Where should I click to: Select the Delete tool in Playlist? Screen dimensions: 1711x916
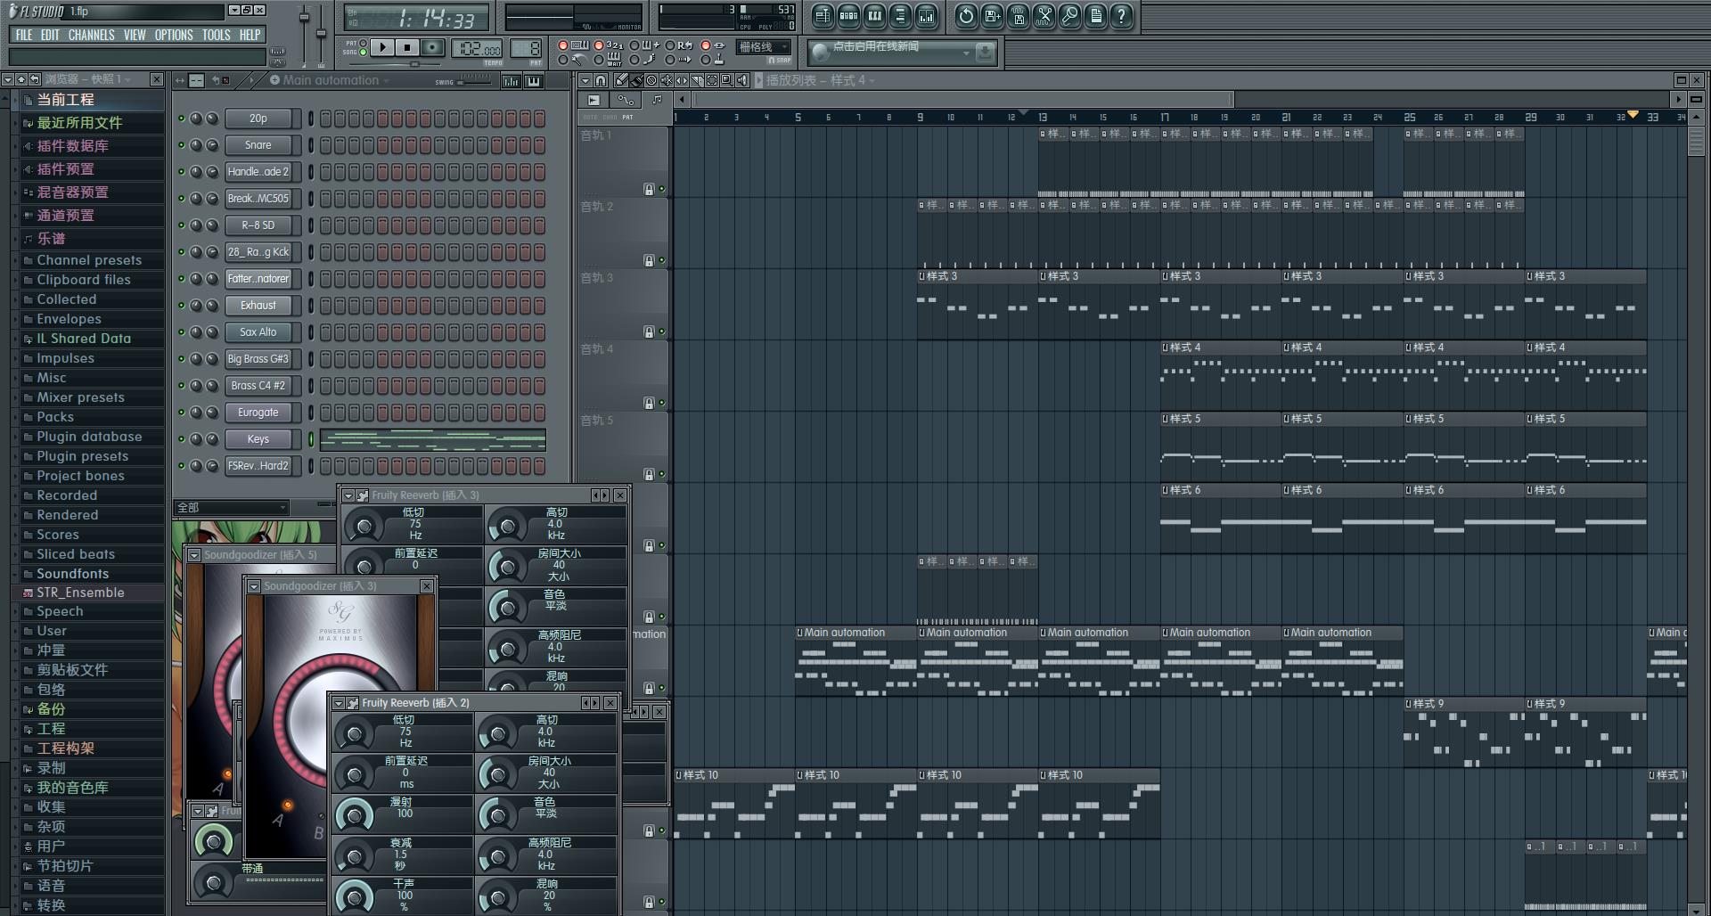coord(651,80)
